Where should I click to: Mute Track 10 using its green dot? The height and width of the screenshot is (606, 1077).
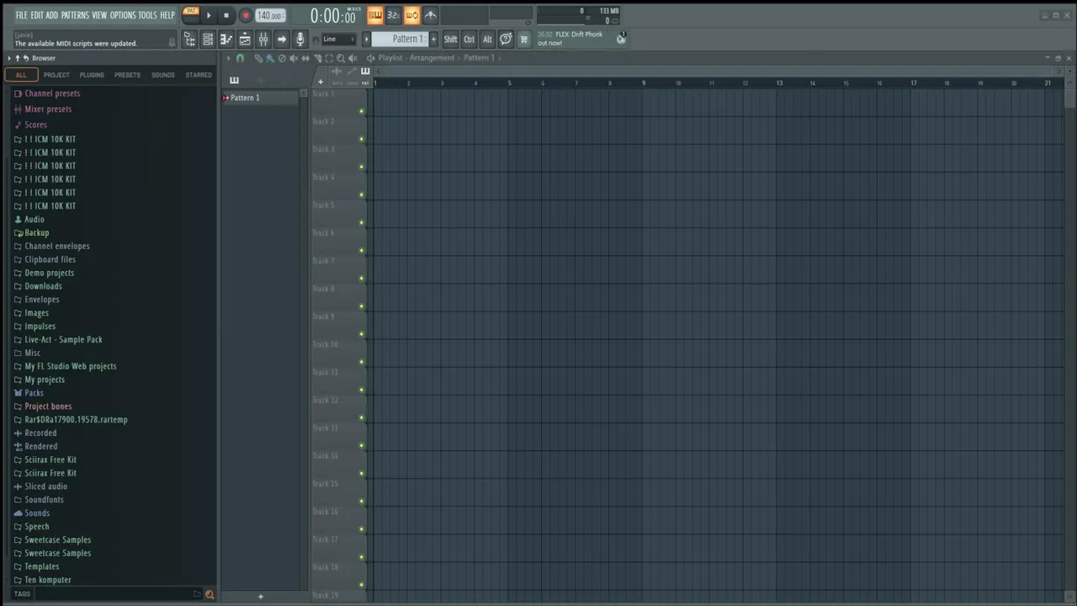pyautogui.click(x=362, y=362)
